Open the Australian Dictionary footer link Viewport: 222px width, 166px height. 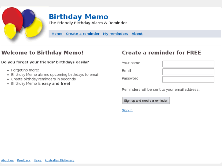click(60, 161)
